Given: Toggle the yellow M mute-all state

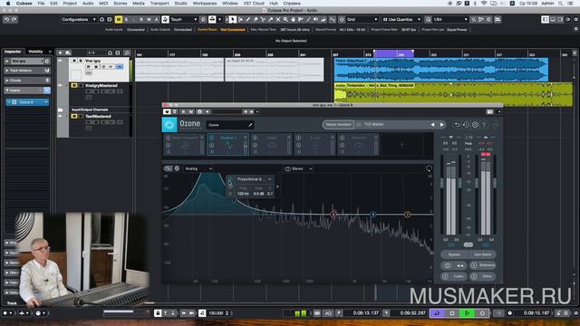Looking at the screenshot, I should coord(119,19).
